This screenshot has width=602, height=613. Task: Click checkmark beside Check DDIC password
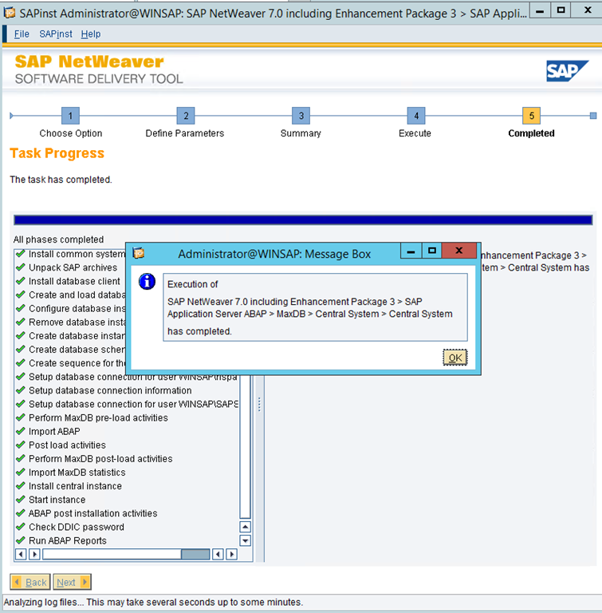pyautogui.click(x=20, y=527)
